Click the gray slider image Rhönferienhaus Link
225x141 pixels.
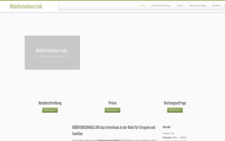click(x=52, y=53)
